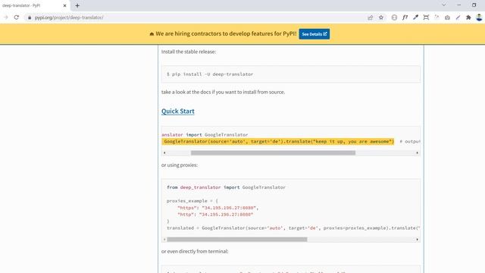Activate the eyedropper color picker extension
Image resolution: width=485 pixels, height=273 pixels.
415,17
